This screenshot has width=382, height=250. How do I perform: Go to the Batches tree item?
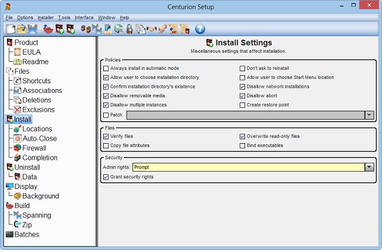(x=27, y=235)
